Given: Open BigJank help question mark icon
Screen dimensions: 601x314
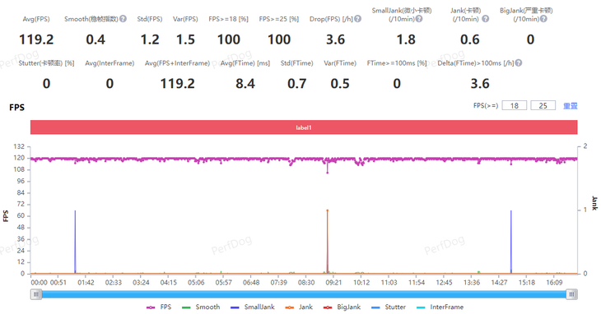Looking at the screenshot, I should [x=543, y=19].
